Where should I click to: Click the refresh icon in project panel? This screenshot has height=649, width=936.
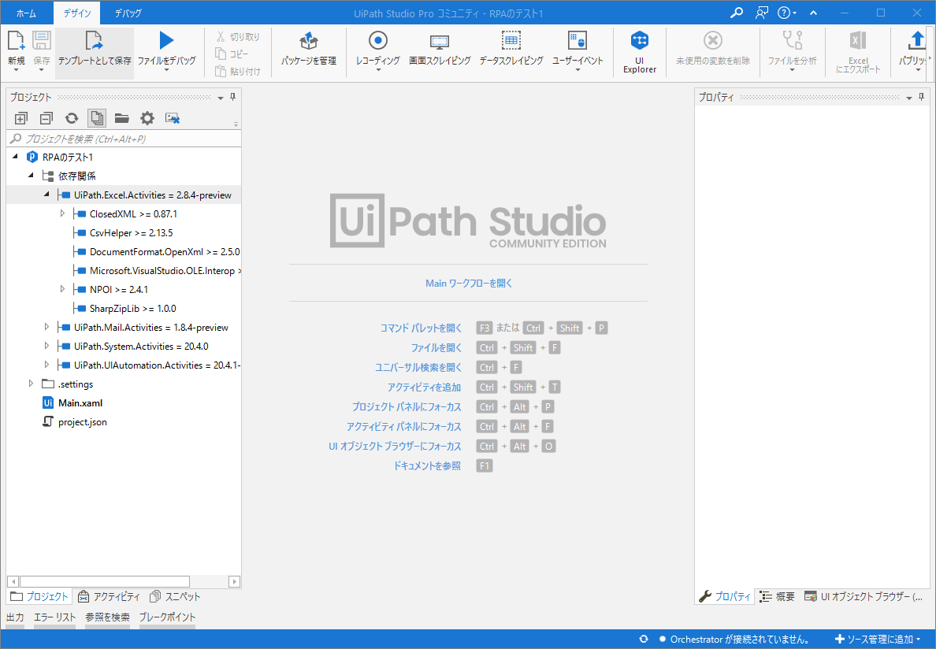click(72, 118)
